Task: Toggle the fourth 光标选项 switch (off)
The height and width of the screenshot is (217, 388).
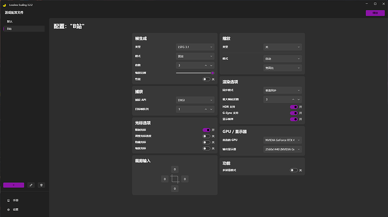Action: tap(206, 149)
